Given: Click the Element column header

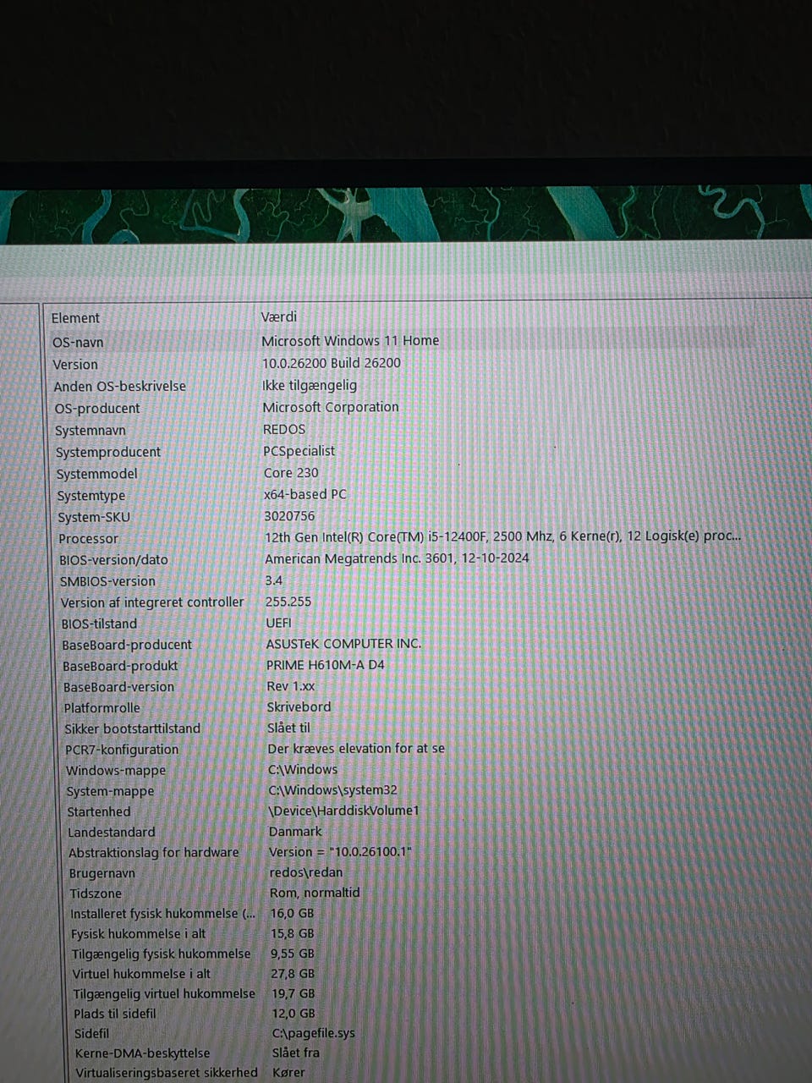Looking at the screenshot, I should click(75, 318).
